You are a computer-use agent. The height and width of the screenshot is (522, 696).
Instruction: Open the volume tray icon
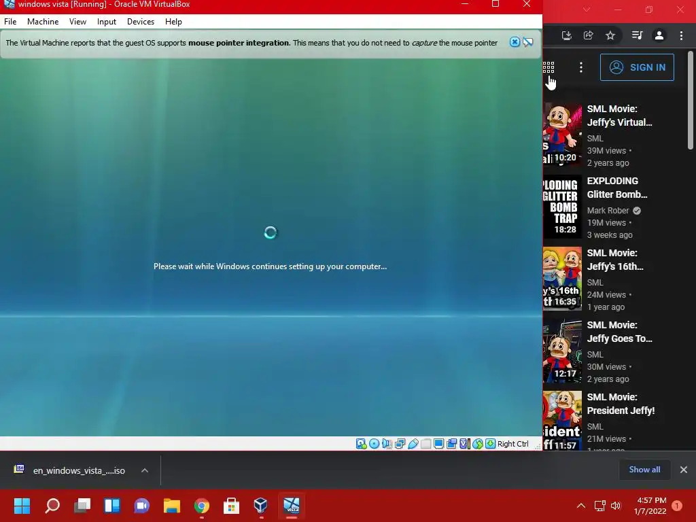[x=616, y=506]
